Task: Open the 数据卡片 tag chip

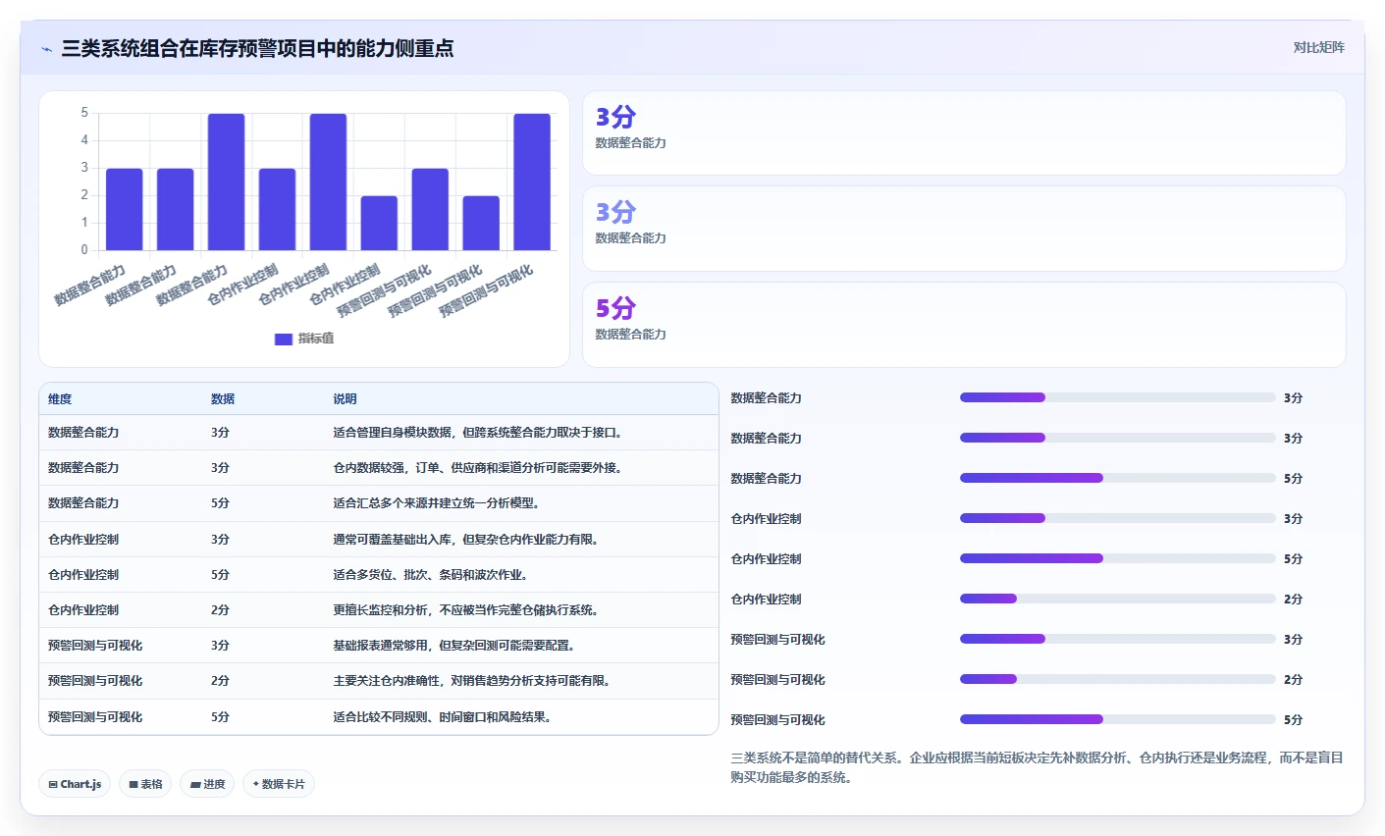Action: [279, 784]
